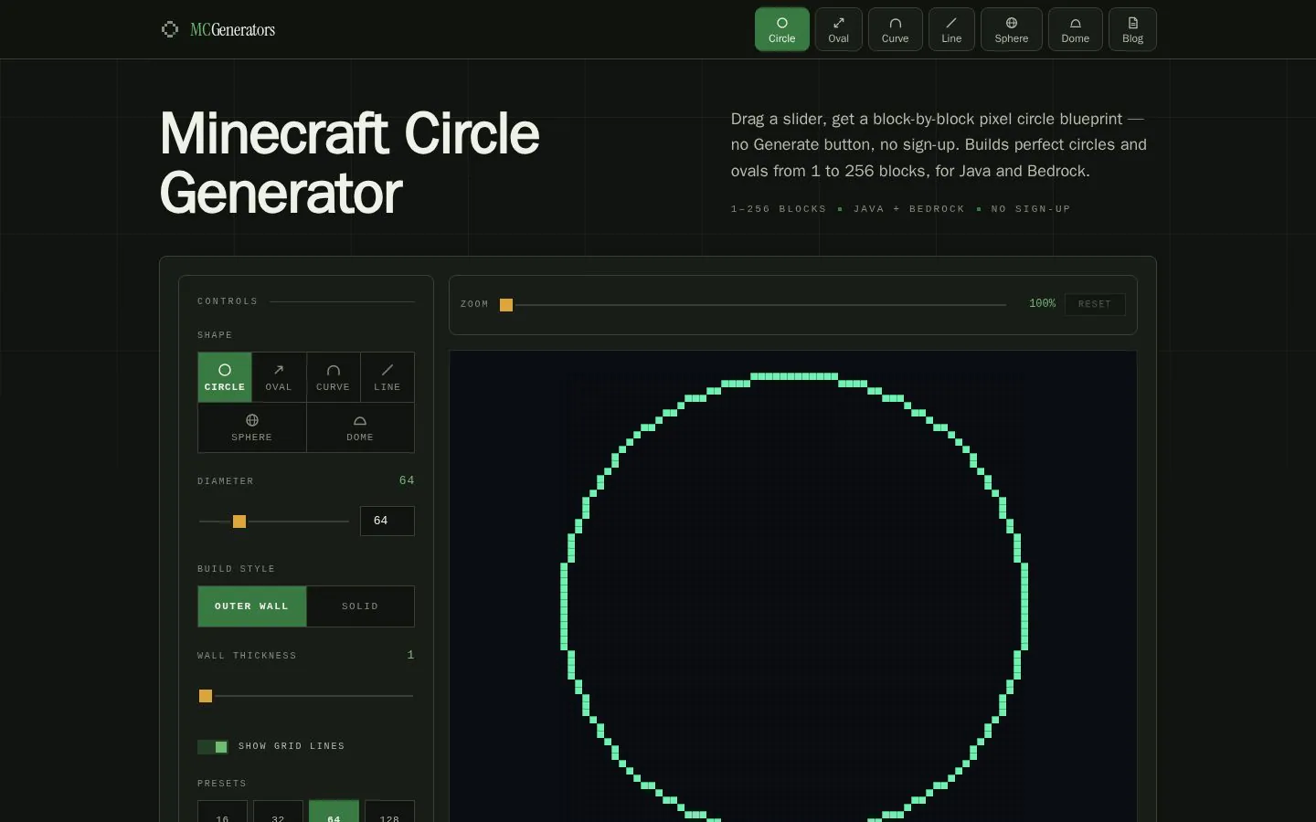Click the 'JAVA + BEDROCK' tagline text
This screenshot has height=822, width=1316.
click(x=909, y=209)
